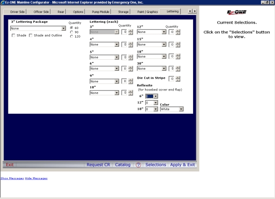Screen dimensions: 275x199
Task: Open the Reflexite 6" quantity dropdown
Action: click(x=152, y=96)
